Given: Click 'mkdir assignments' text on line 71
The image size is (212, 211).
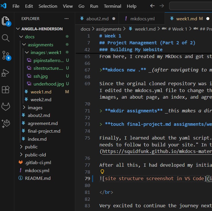Looking at the screenshot, I should coord(134,111).
